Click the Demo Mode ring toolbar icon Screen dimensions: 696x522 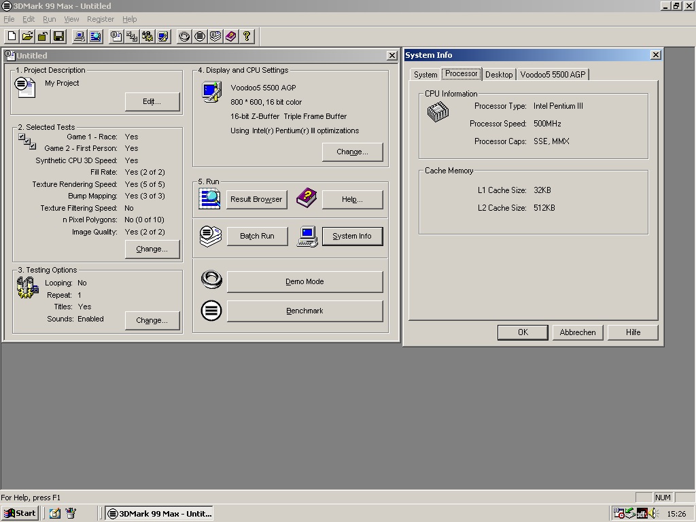pyautogui.click(x=184, y=36)
